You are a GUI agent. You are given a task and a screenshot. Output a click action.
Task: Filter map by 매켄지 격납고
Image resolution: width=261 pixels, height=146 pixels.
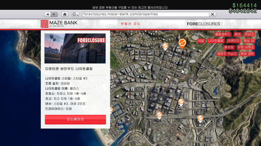227,54
